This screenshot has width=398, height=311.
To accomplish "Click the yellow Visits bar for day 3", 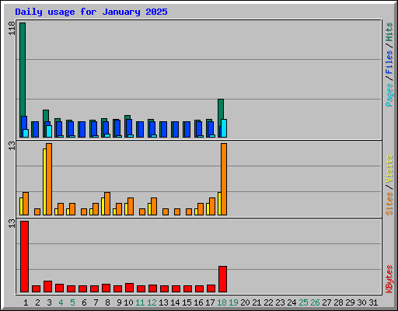I will point(44,182).
